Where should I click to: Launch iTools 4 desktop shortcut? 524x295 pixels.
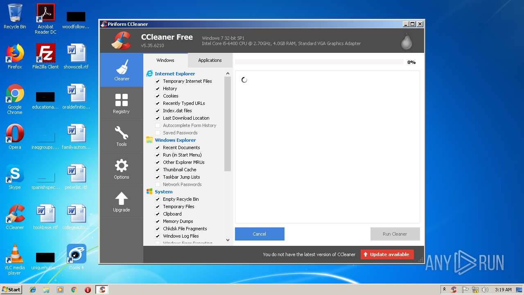(76, 257)
